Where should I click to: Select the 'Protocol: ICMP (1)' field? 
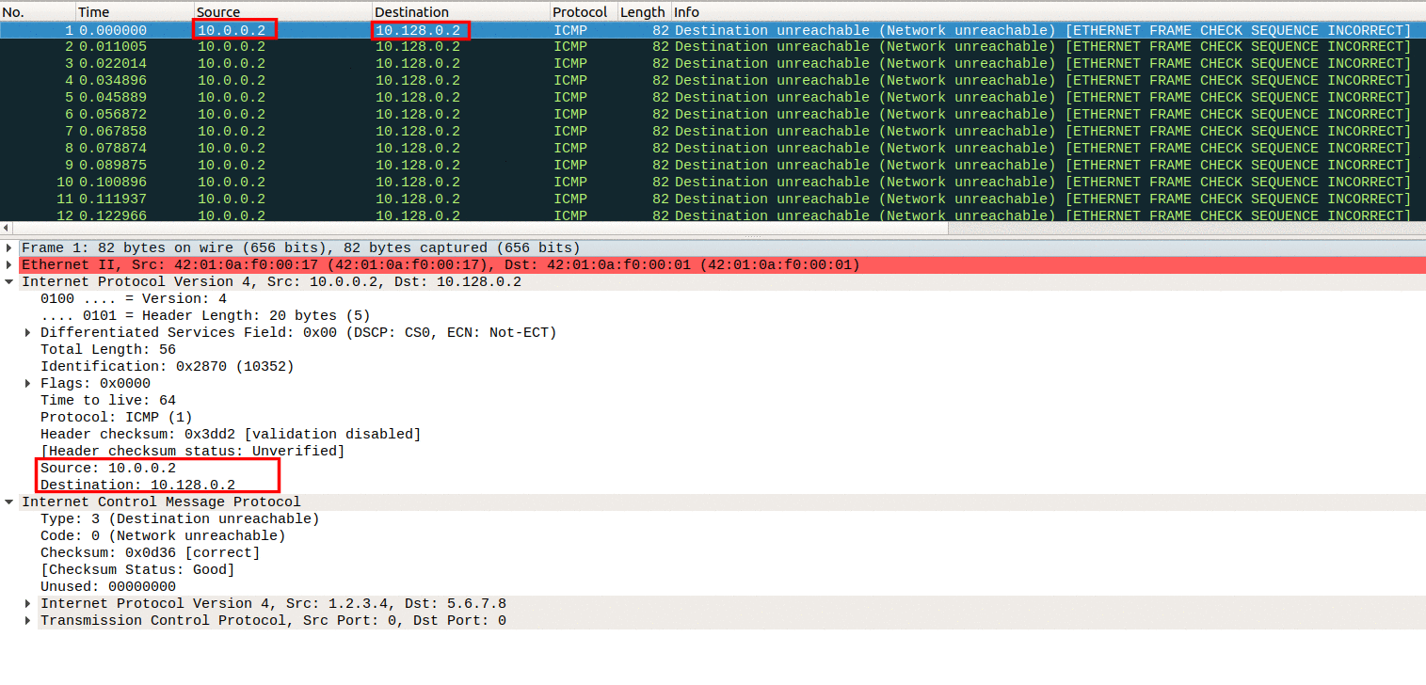[117, 418]
